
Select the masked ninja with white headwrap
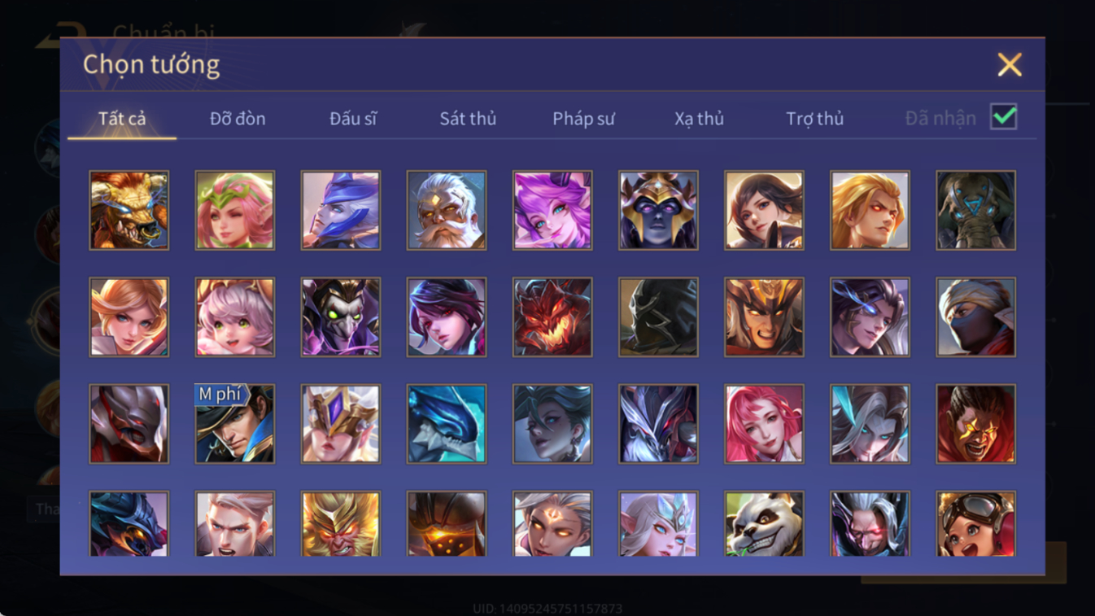point(975,317)
